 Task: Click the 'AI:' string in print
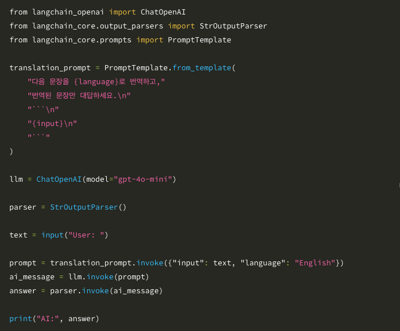tap(48, 318)
